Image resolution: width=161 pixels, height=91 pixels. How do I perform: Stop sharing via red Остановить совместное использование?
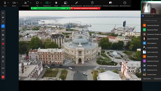86,8
